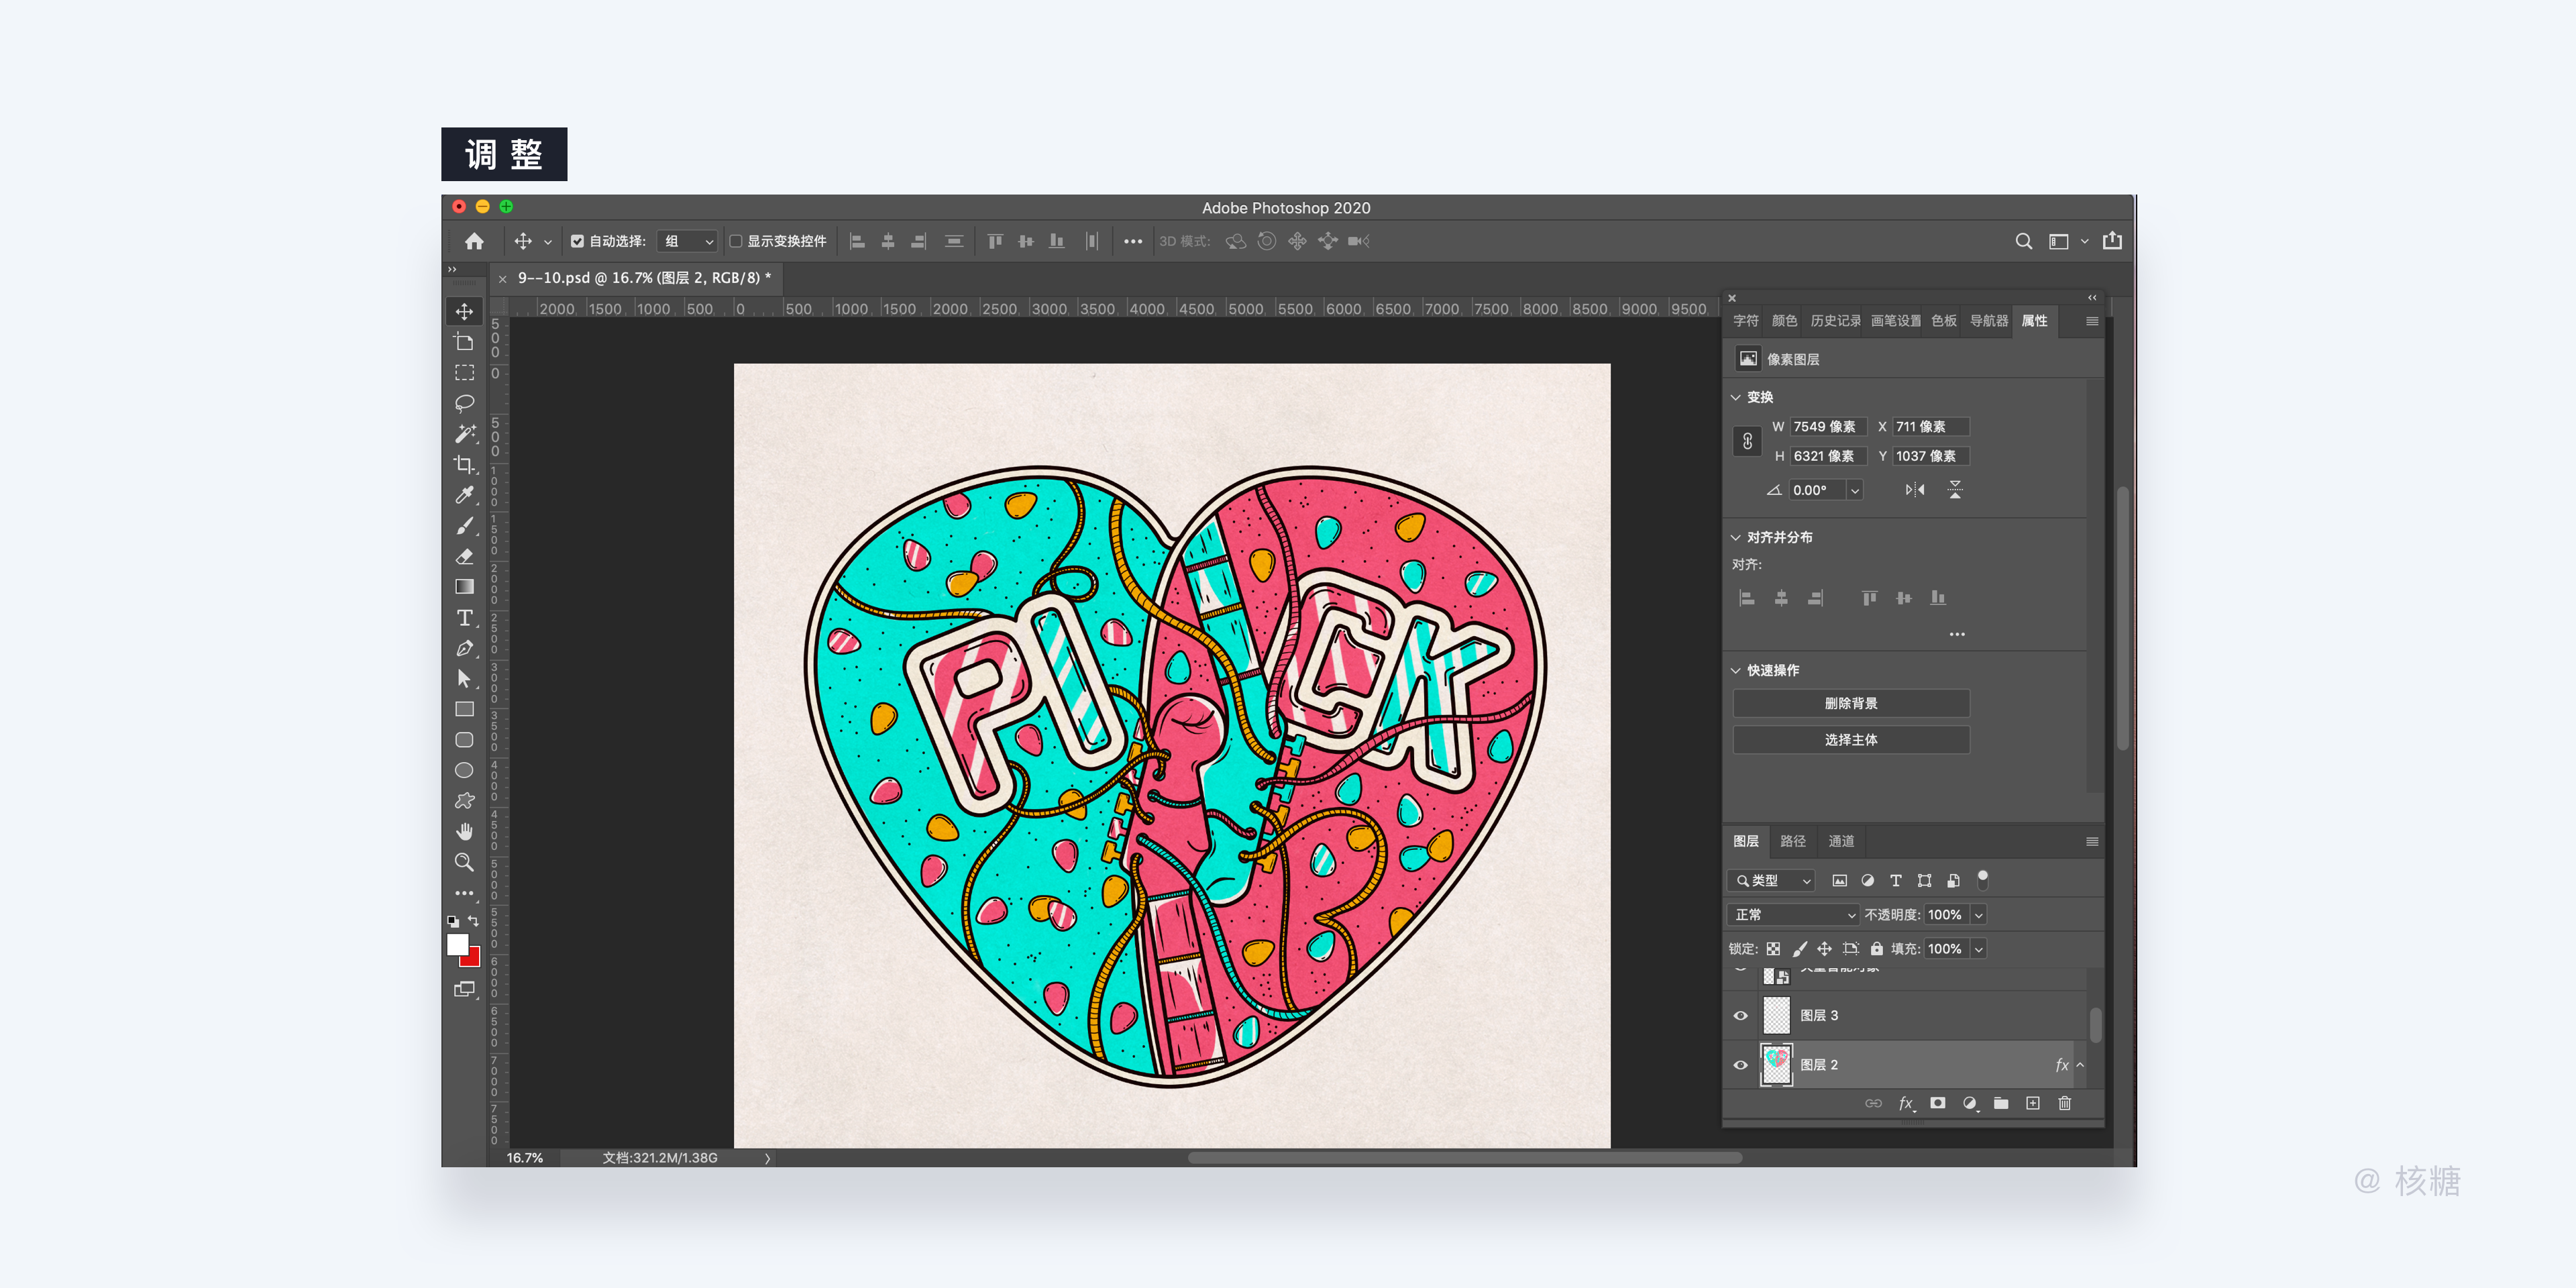Flip horizontally in Properties panel
Screen dimensions: 2576x1288
tap(1914, 490)
